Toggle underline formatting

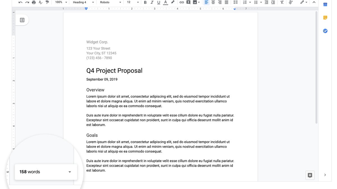click(x=159, y=2)
